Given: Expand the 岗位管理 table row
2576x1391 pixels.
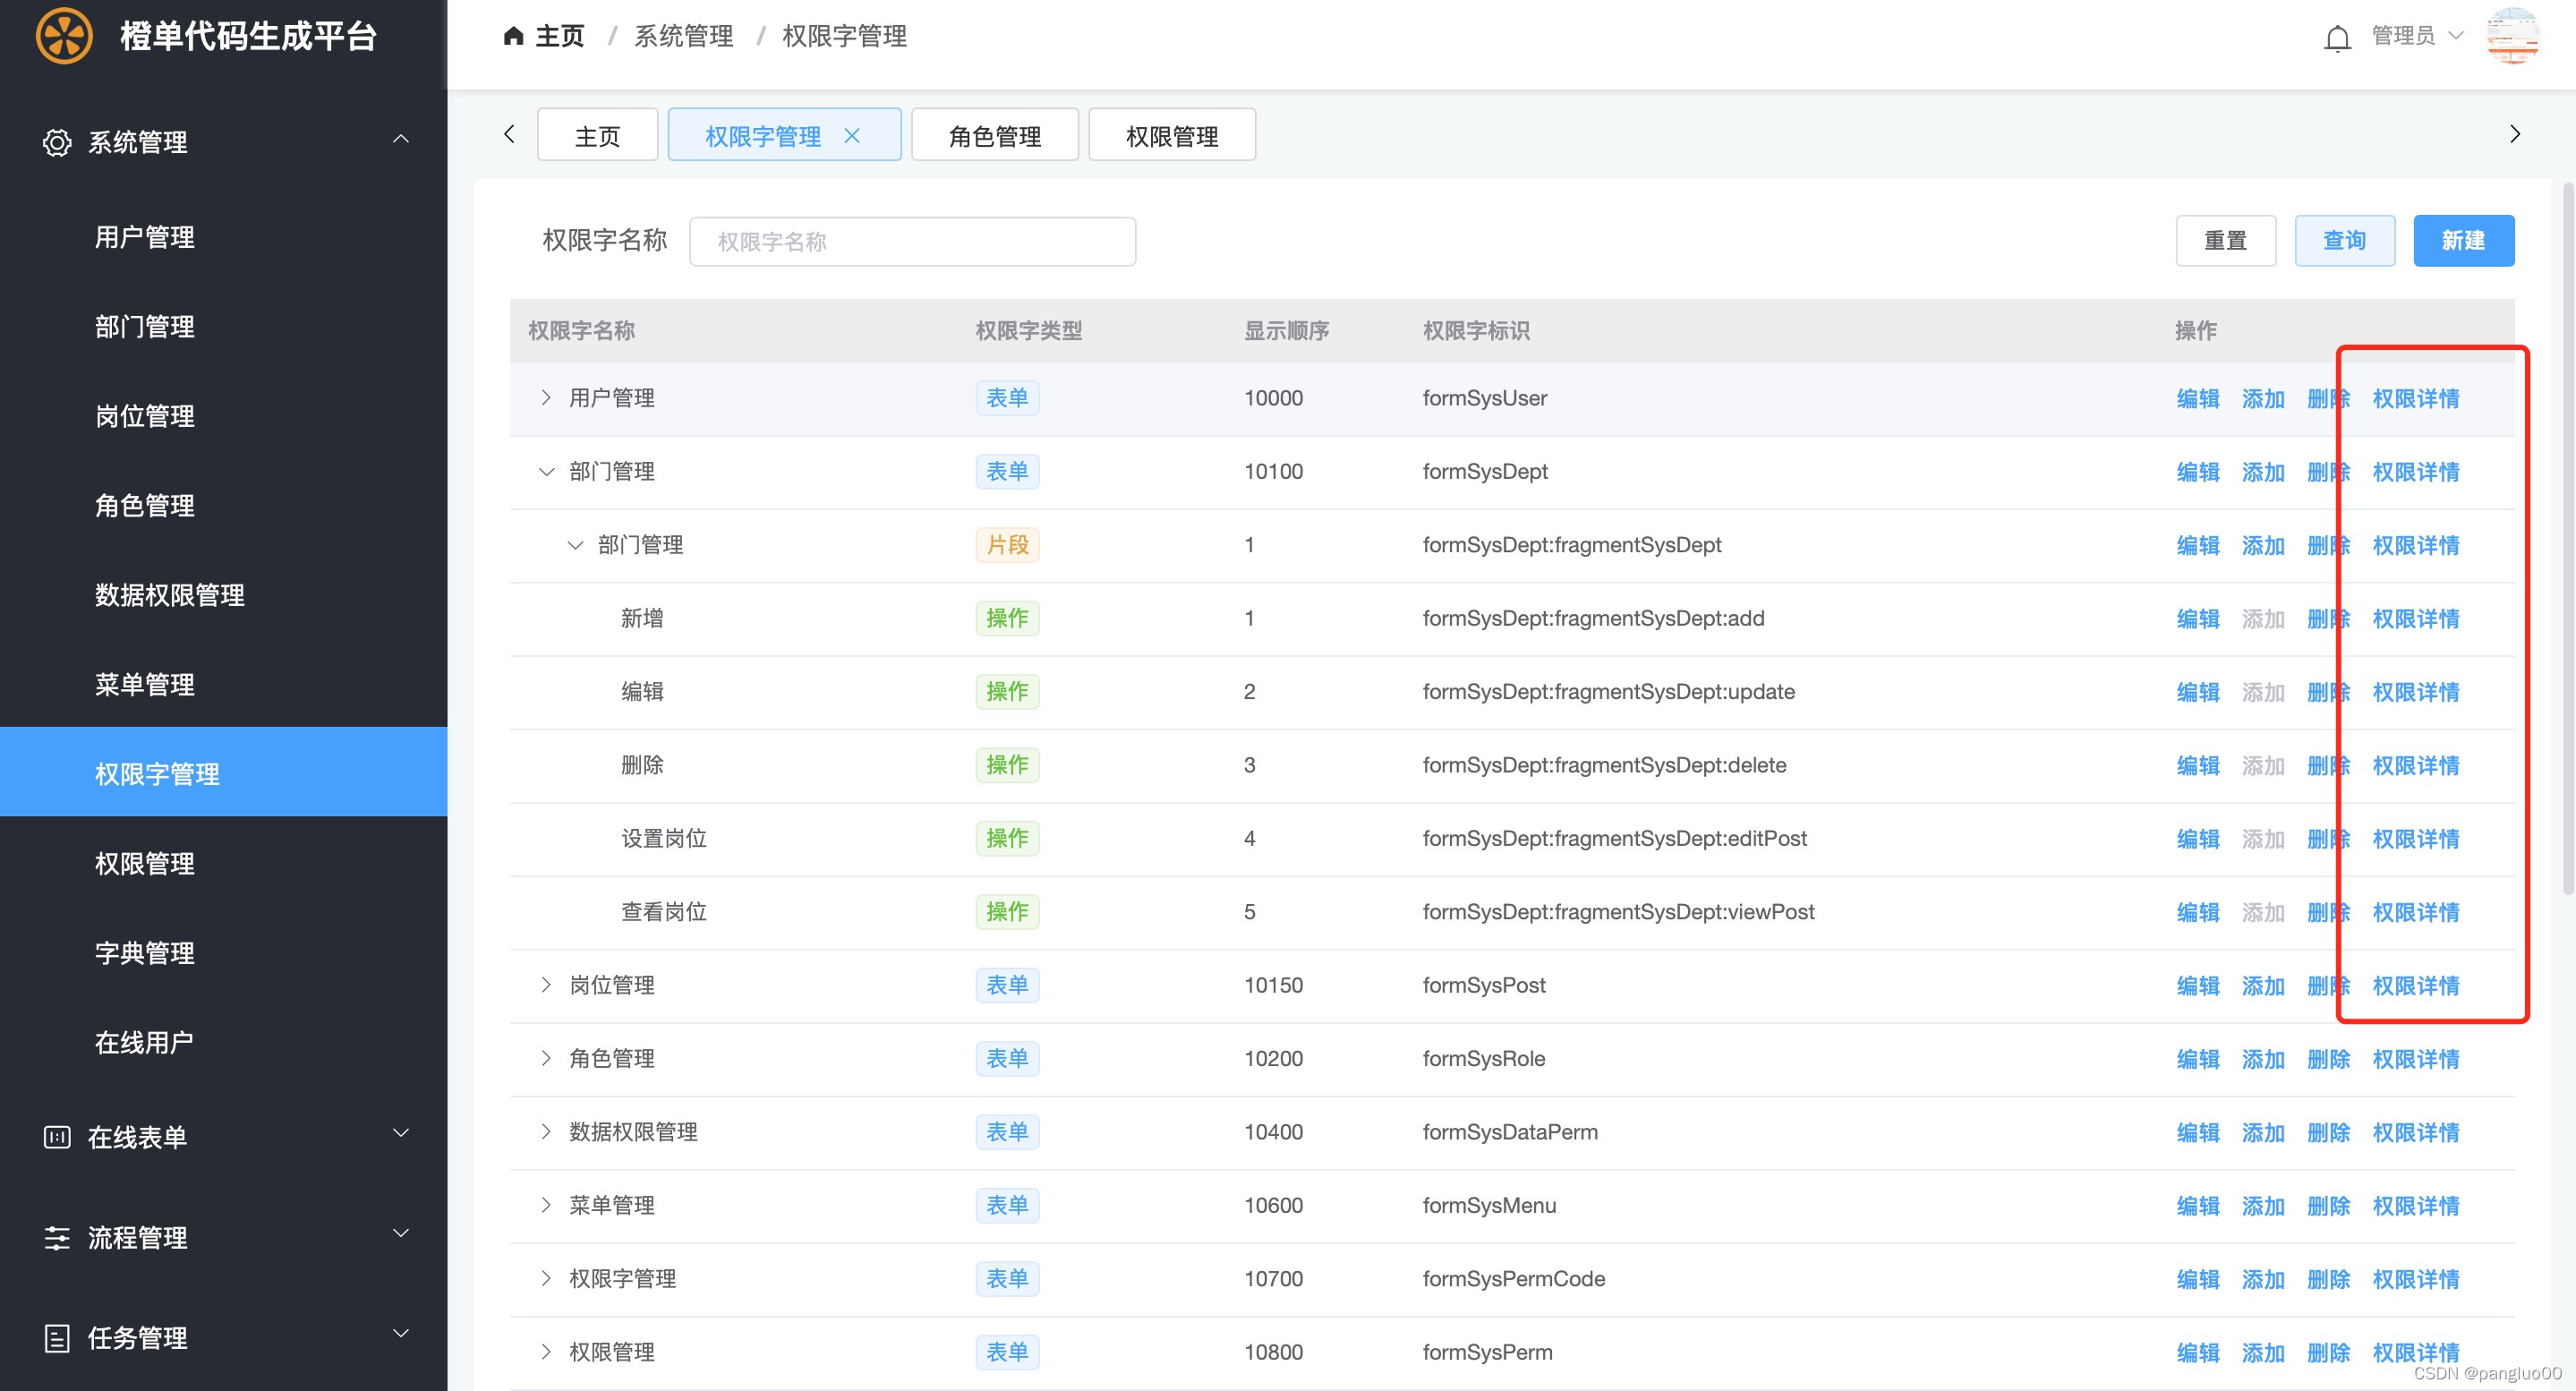Looking at the screenshot, I should (x=546, y=985).
